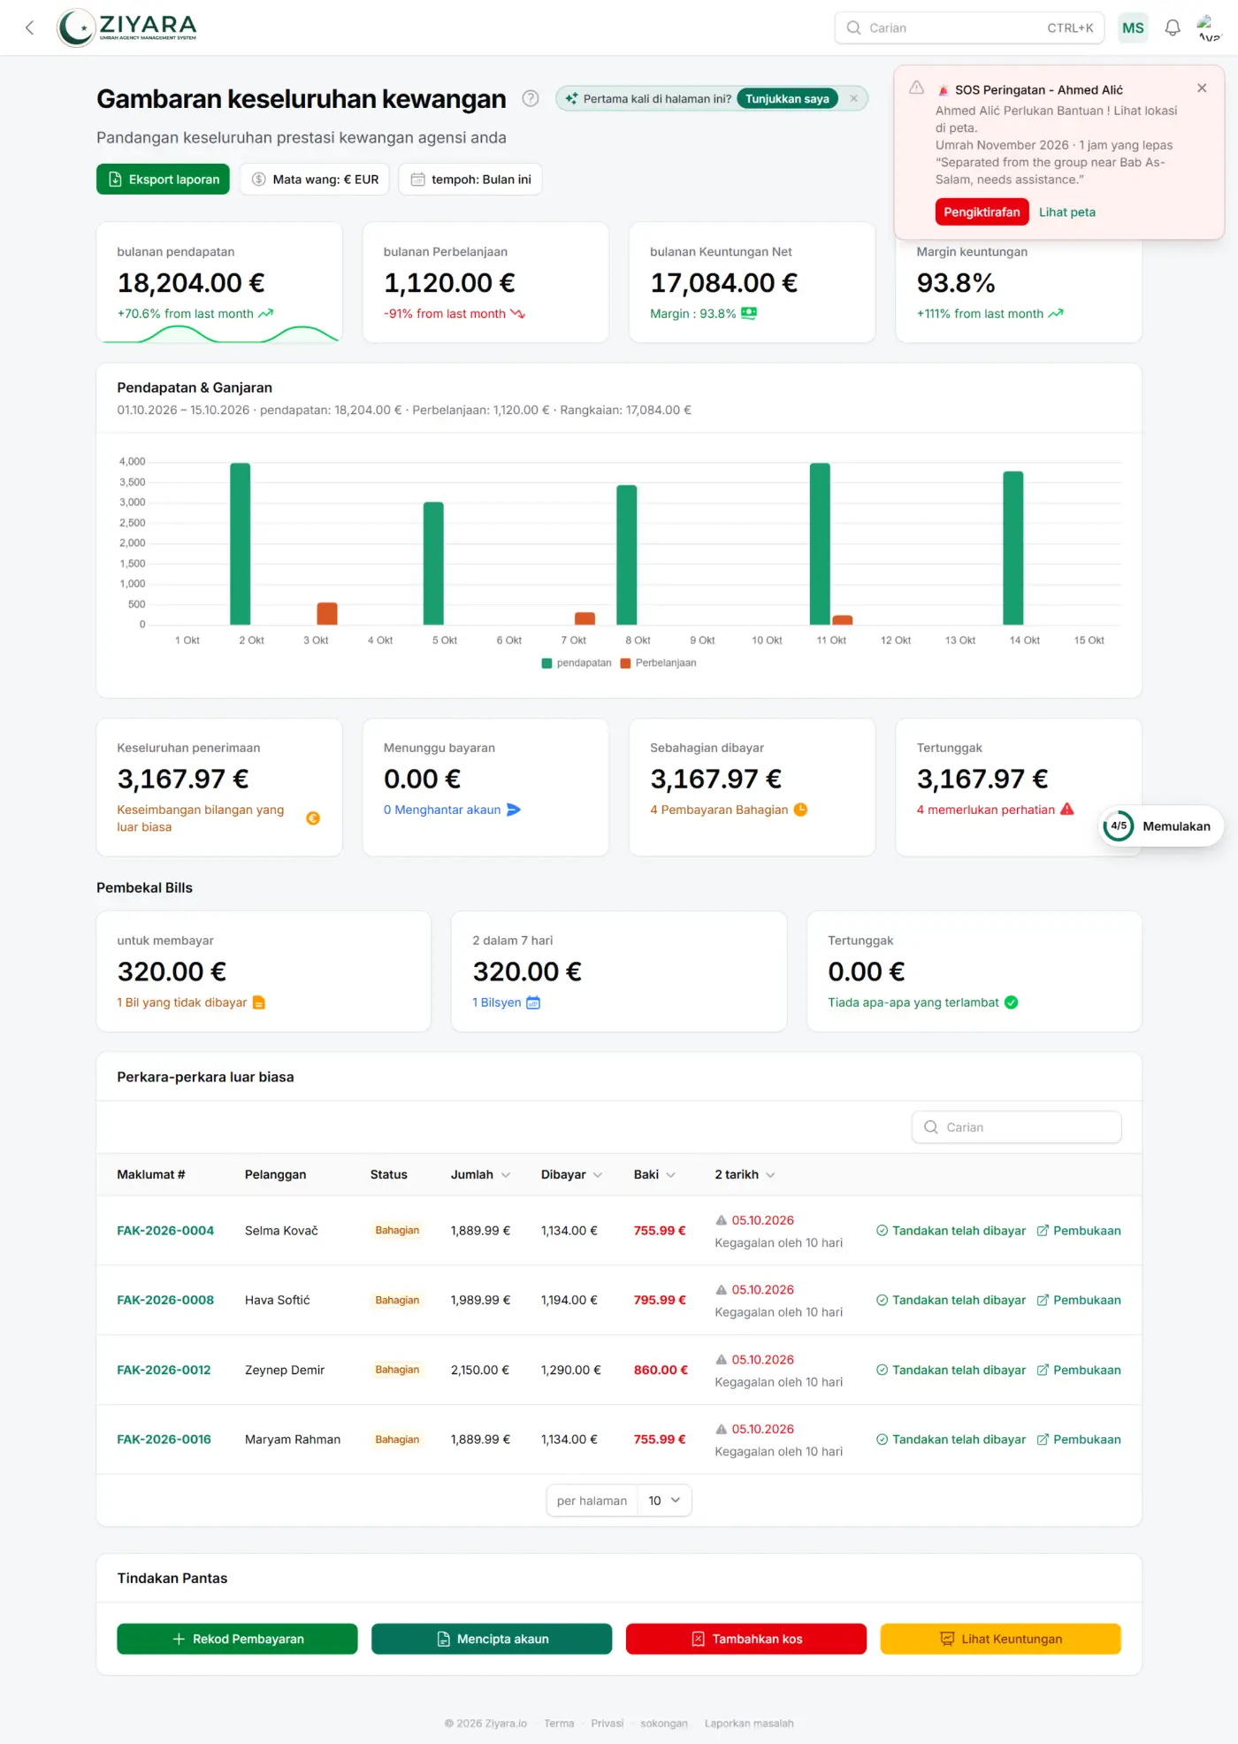This screenshot has width=1238, height=1744.
Task: Open the Ziyara logo home link
Action: (127, 27)
